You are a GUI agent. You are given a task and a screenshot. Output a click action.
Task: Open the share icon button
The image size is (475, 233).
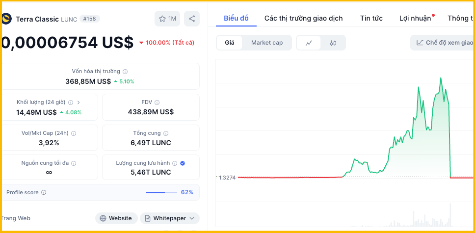pyautogui.click(x=192, y=19)
